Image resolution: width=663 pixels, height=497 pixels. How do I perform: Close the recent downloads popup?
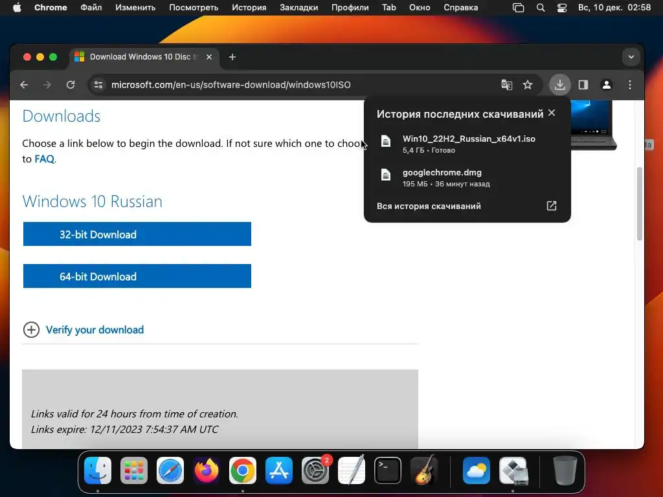click(x=552, y=113)
